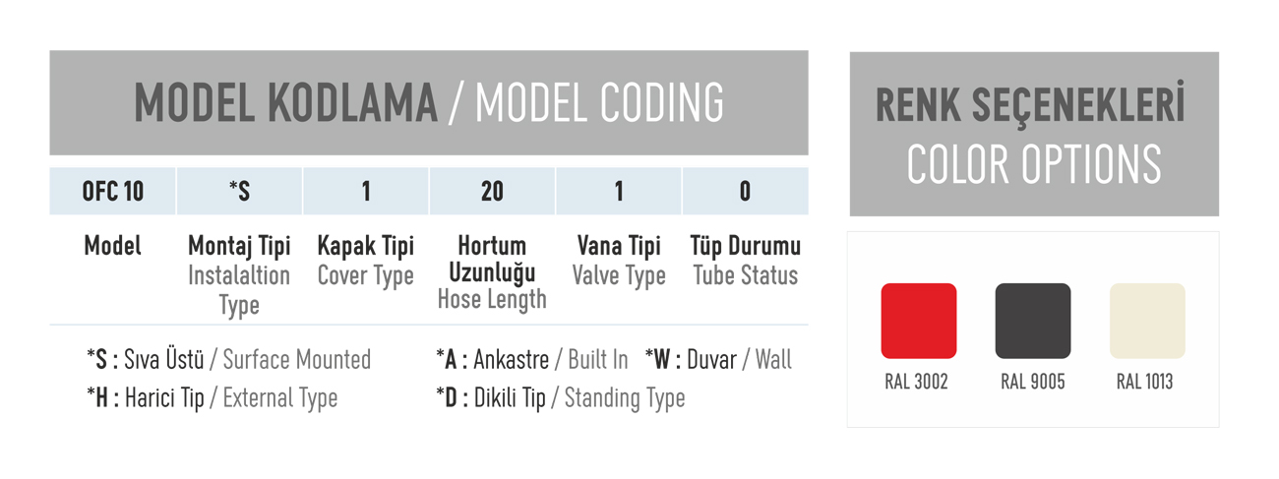Click the OFC 10 model cell
The width and height of the screenshot is (1279, 479).
pyautogui.click(x=113, y=192)
